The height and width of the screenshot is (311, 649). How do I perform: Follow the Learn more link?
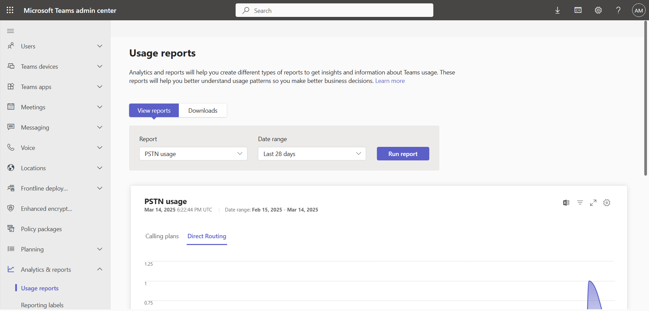[x=390, y=81]
